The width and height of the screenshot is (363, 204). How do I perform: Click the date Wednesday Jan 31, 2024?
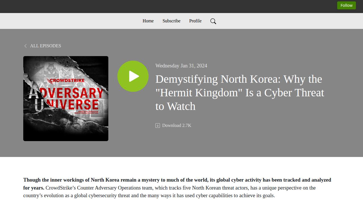tap(181, 66)
